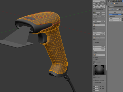This screenshot has height=92, width=123.
Task: Open the matcap sphere preview thumbnail
Action: (x=99, y=70)
